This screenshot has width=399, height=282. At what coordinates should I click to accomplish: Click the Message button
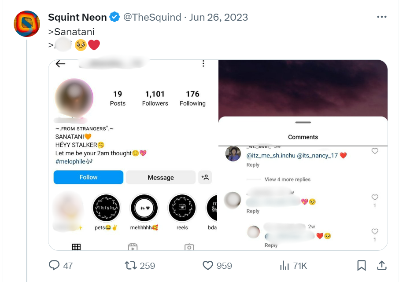(x=161, y=177)
